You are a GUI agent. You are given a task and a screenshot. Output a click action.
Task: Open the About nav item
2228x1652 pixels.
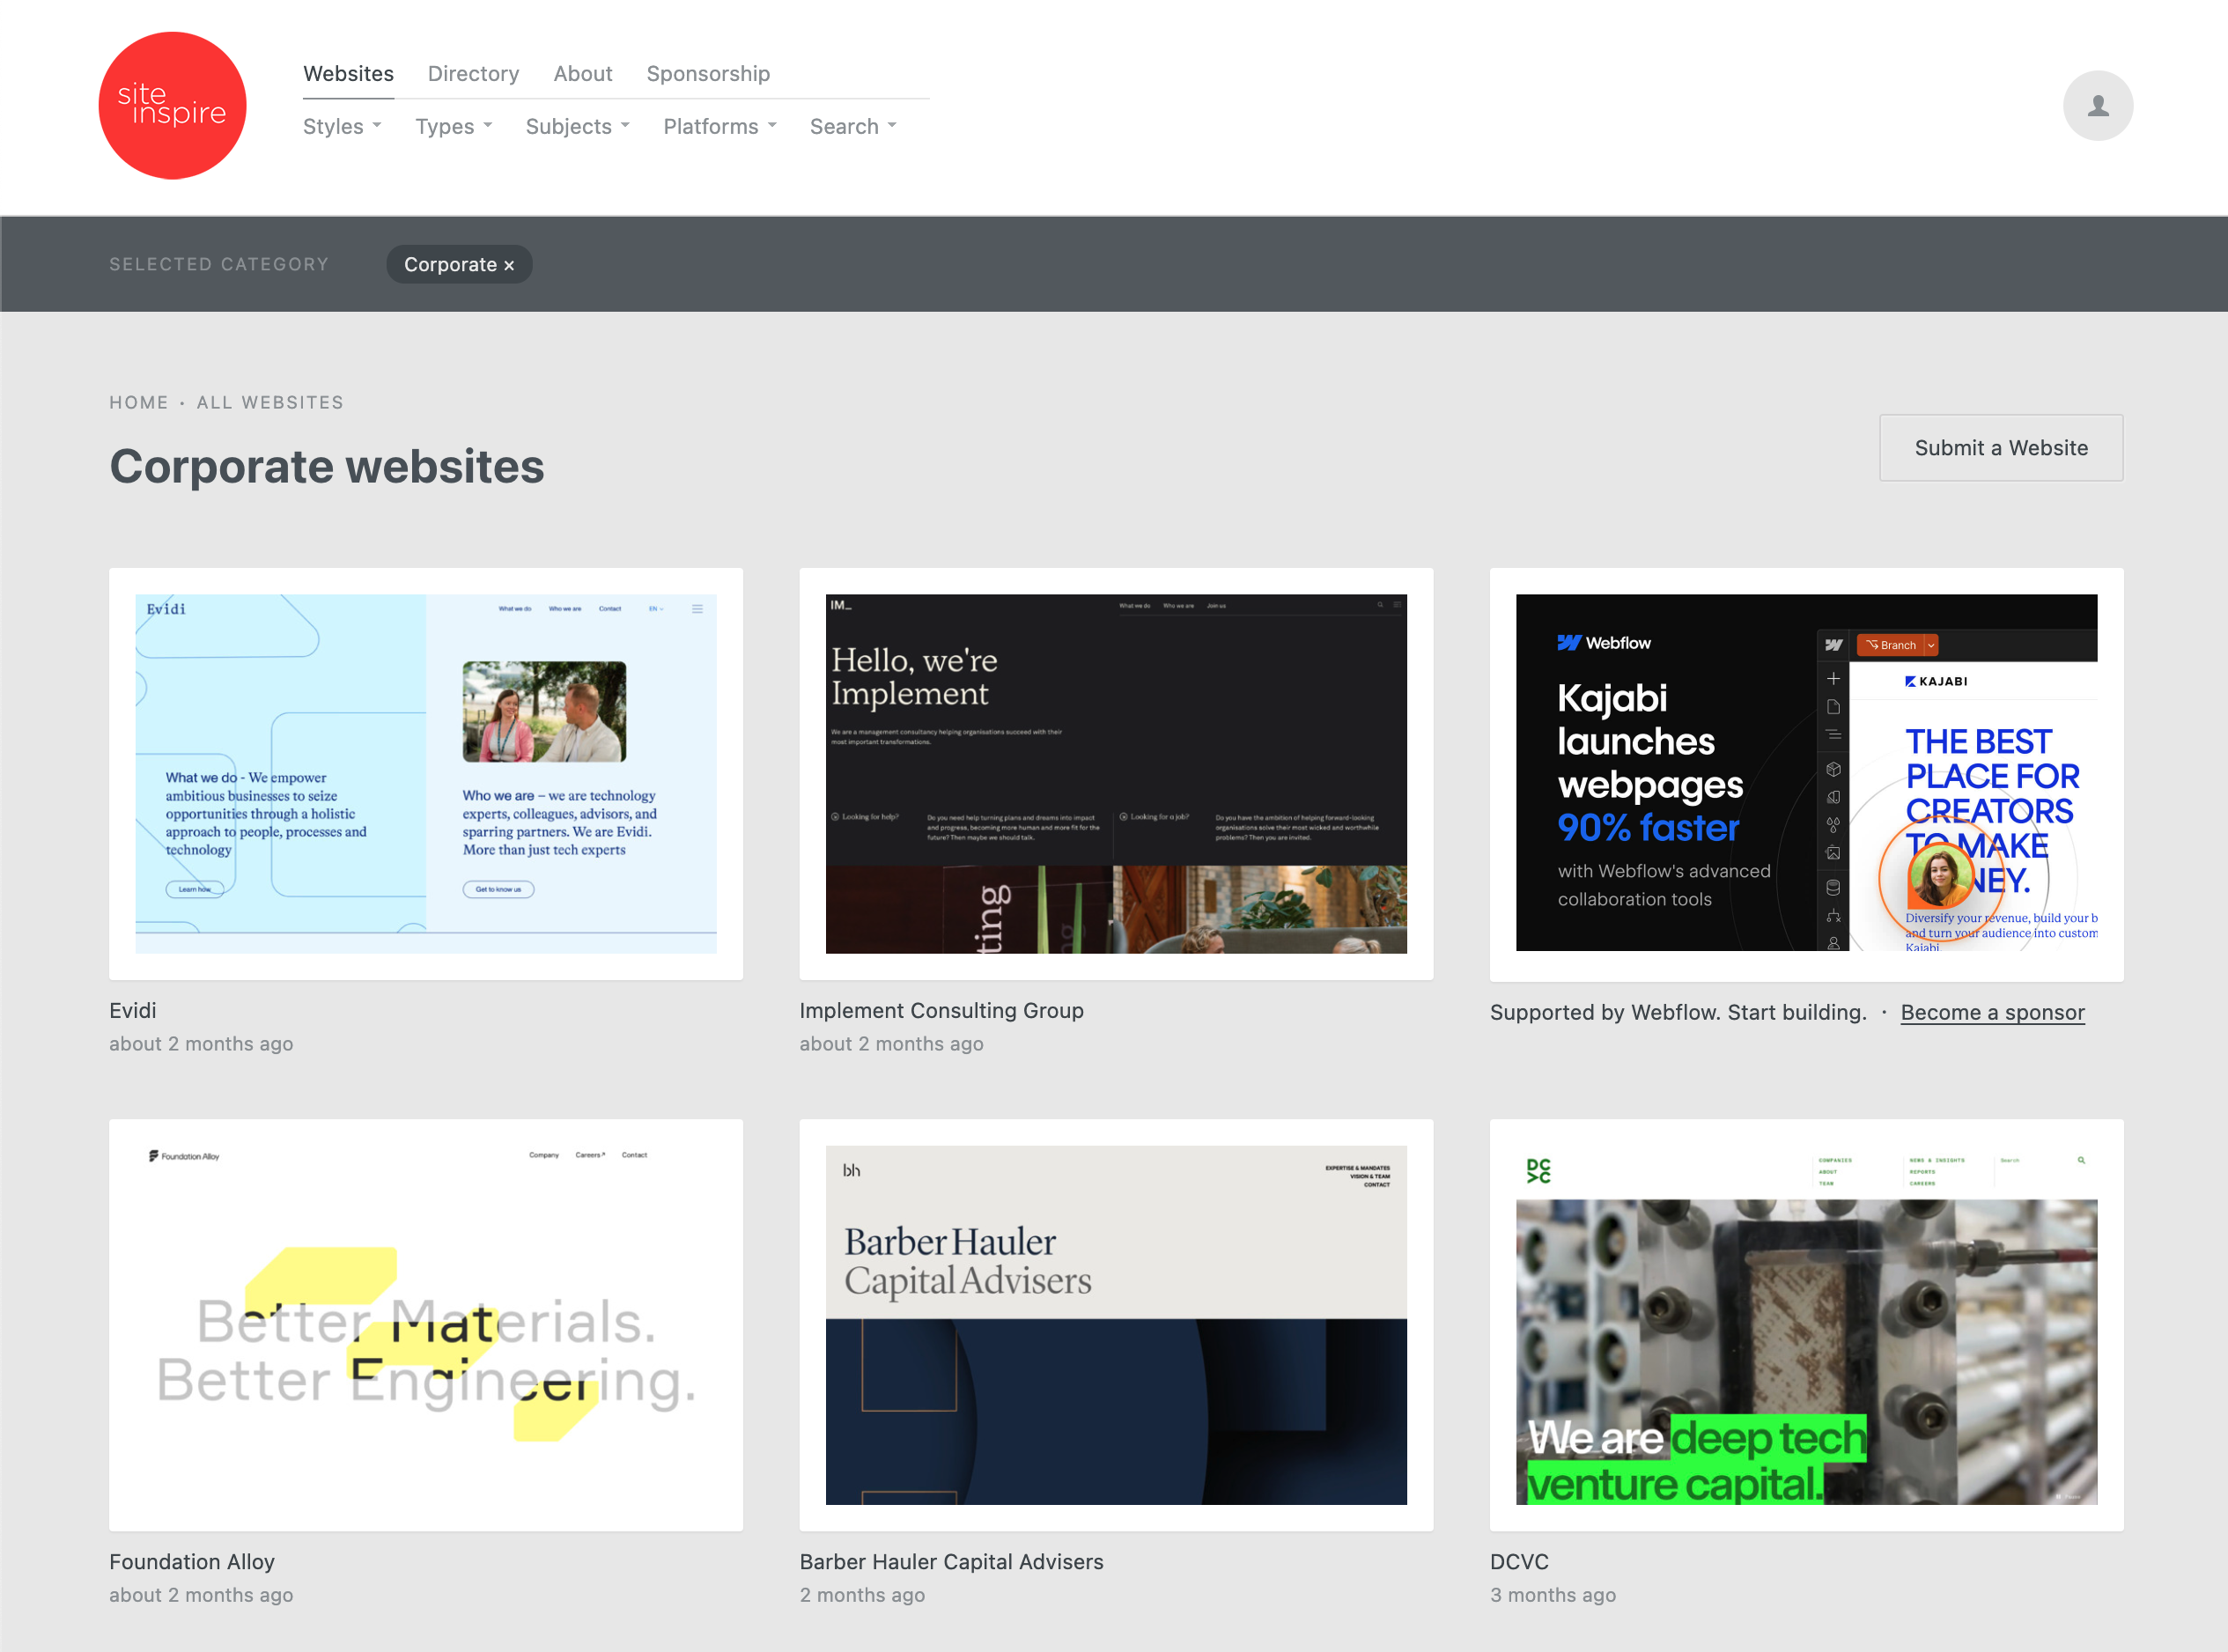[583, 74]
